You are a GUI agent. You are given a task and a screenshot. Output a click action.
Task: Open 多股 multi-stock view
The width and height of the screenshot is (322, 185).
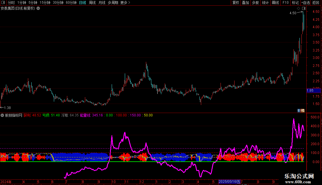pos(255,3)
